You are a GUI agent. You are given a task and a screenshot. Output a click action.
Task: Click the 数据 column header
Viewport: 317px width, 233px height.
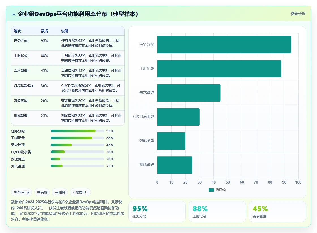tap(44, 31)
